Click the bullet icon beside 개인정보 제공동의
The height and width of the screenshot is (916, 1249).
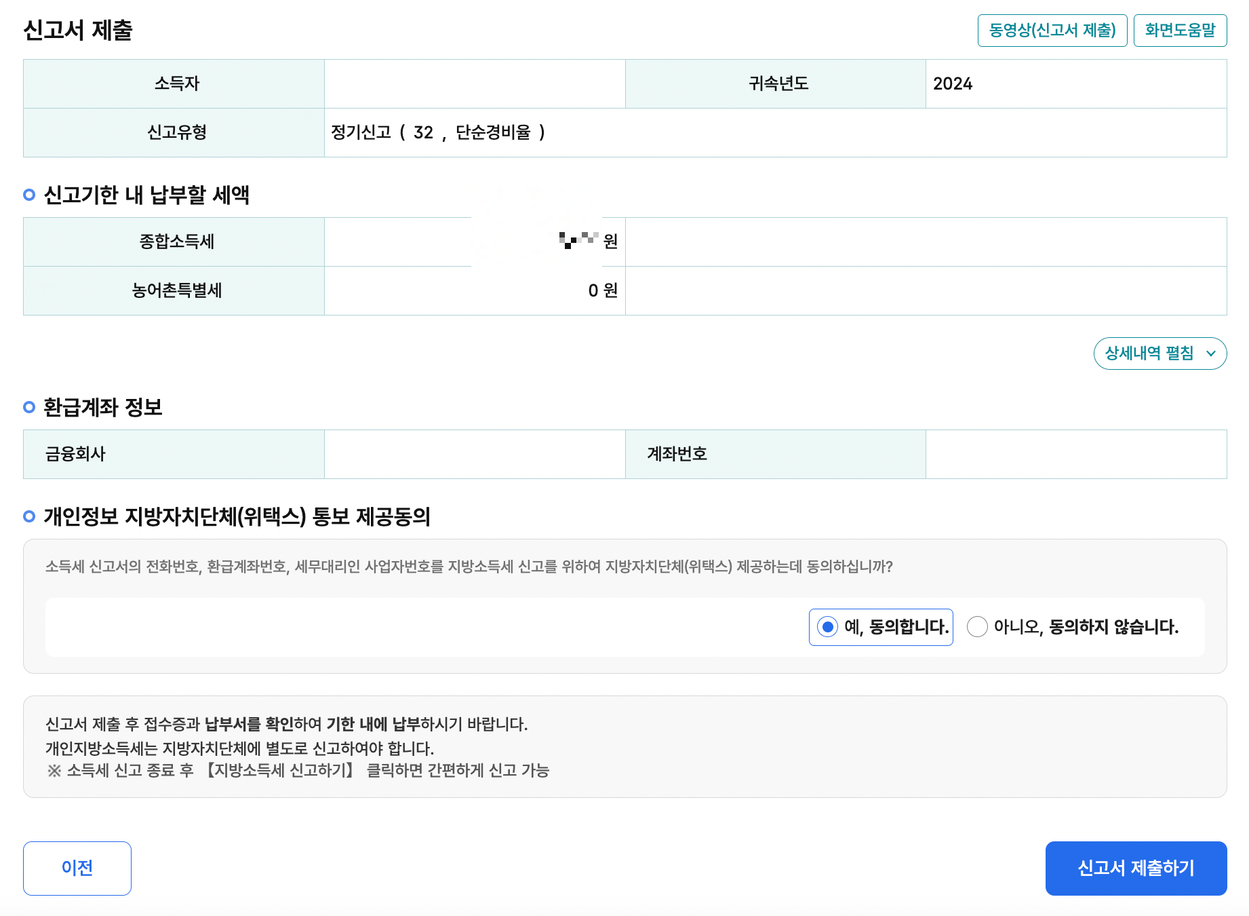click(29, 516)
